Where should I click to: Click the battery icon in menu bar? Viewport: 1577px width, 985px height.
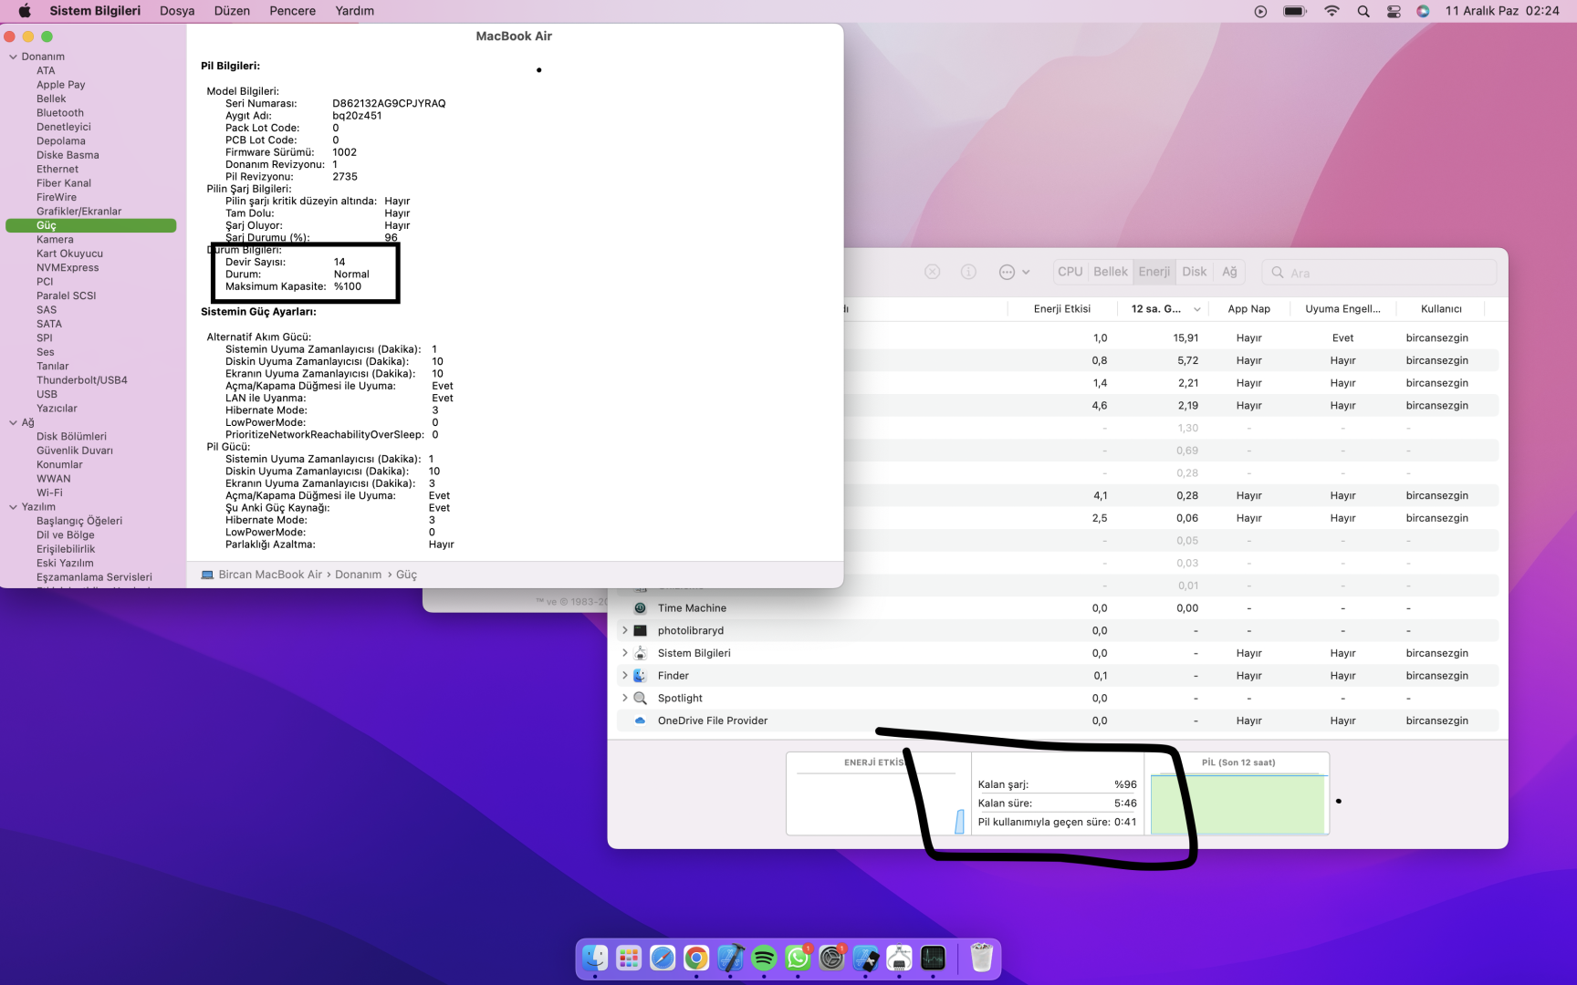point(1294,11)
